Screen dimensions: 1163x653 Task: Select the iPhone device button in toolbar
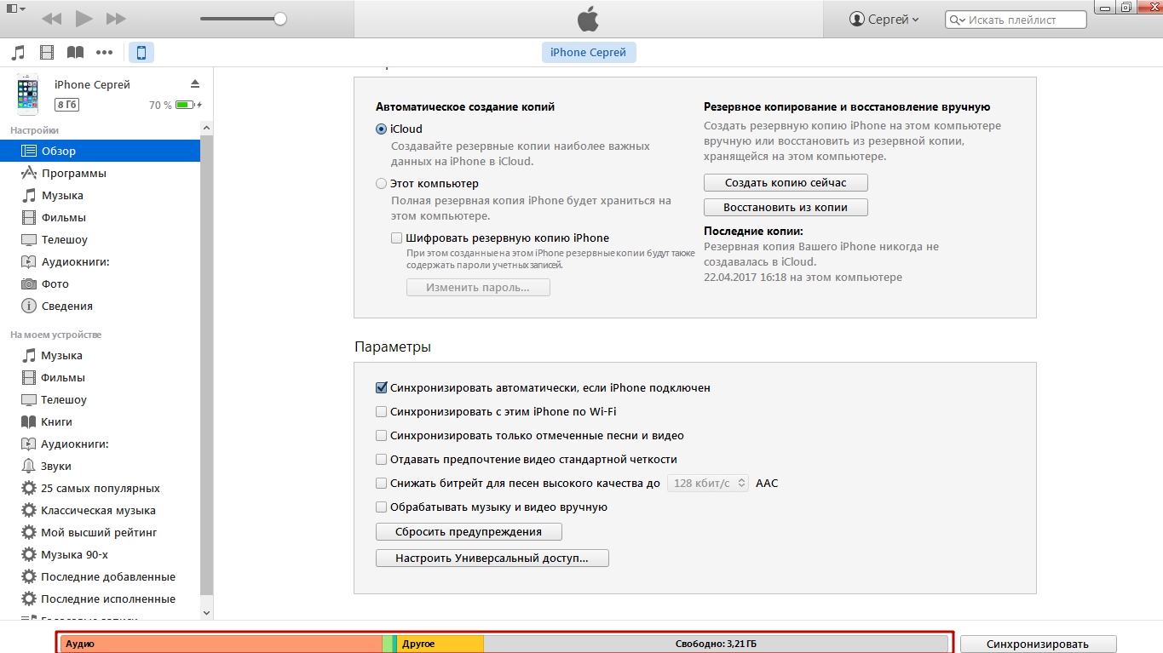coord(141,53)
